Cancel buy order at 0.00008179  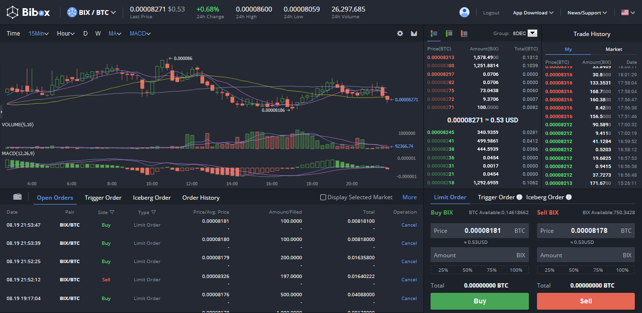pos(409,262)
